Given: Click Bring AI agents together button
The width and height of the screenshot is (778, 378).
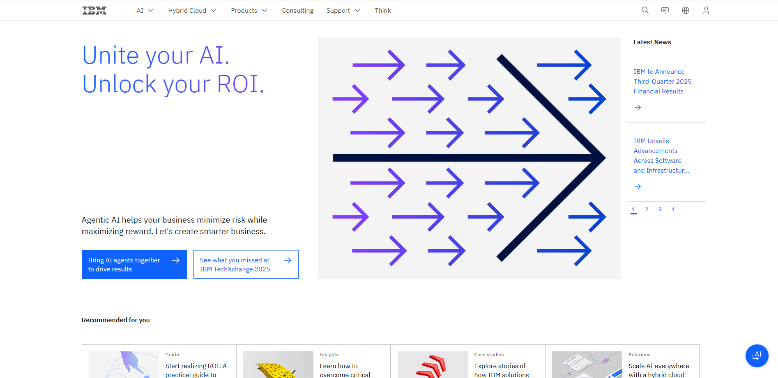Looking at the screenshot, I should 134,264.
